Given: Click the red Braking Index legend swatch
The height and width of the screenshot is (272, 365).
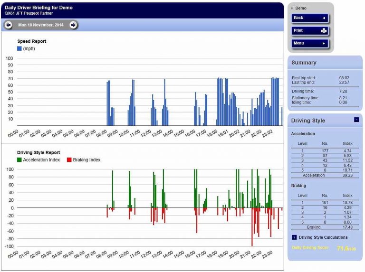Looking at the screenshot, I should (x=69, y=159).
